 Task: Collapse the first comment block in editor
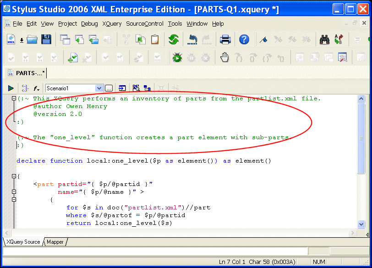pos(14,98)
